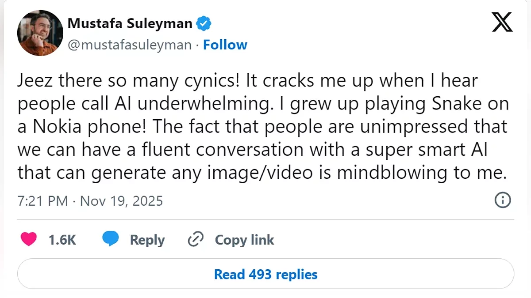Open the 7:21 PM timestamp

click(x=42, y=201)
